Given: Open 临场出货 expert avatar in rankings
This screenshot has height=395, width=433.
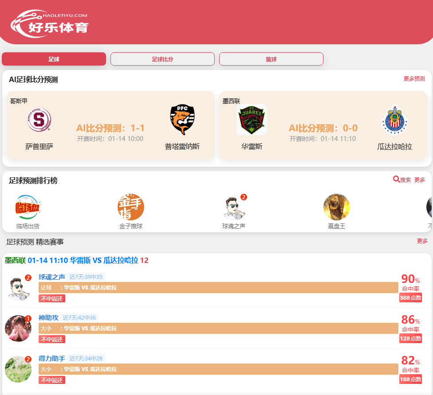Looking at the screenshot, I should tap(28, 207).
